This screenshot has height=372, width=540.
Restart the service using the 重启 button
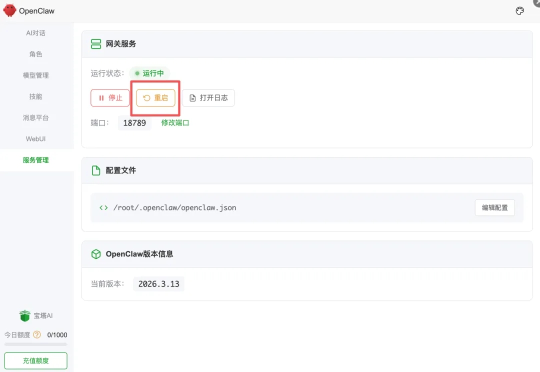[155, 98]
